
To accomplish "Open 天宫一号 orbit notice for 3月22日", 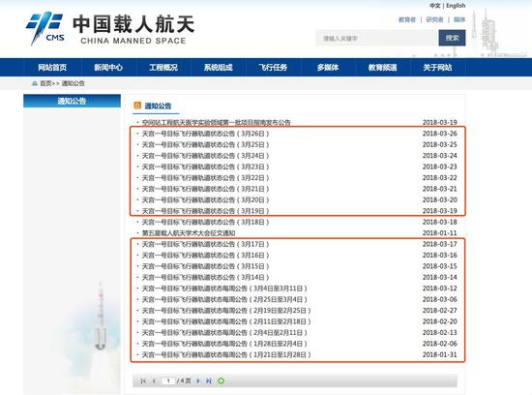I will pos(205,177).
